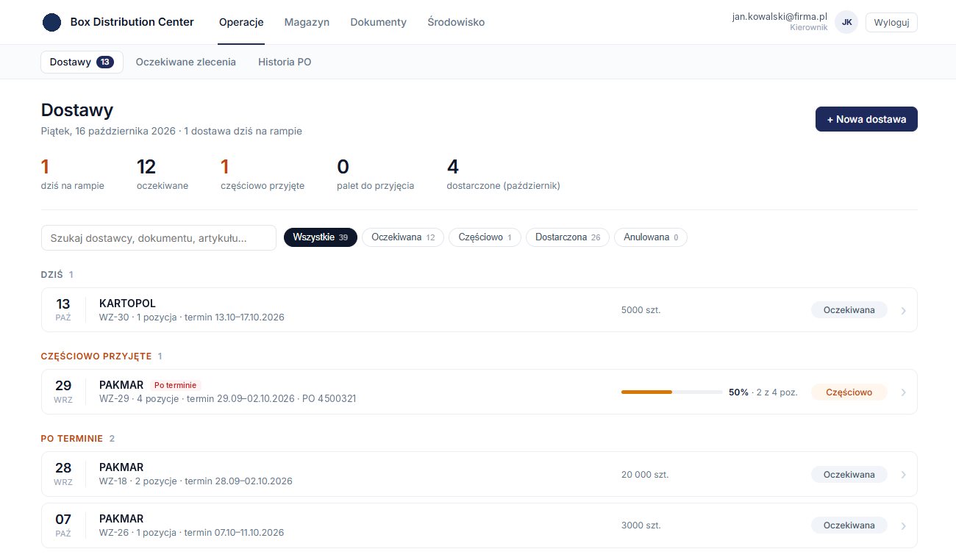Filter by Dostarczona 26 status
Viewport: 956px width, 560px height.
pos(568,237)
